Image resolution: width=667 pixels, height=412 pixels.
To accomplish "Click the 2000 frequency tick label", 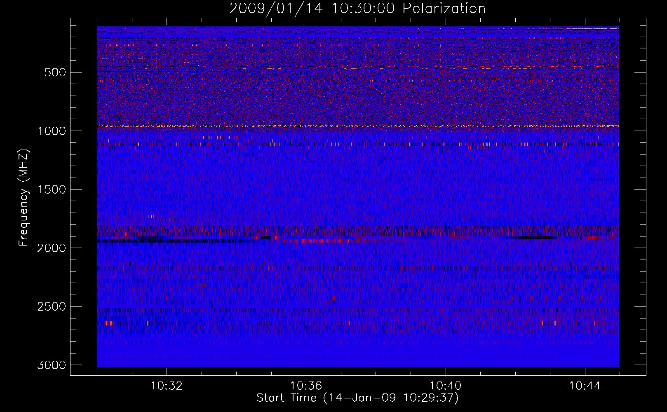I will pyautogui.click(x=52, y=248).
